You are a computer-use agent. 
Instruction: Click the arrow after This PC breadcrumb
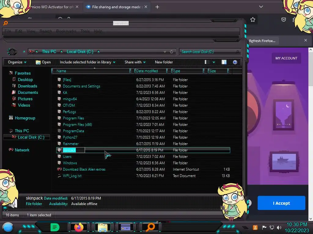[x=61, y=52]
